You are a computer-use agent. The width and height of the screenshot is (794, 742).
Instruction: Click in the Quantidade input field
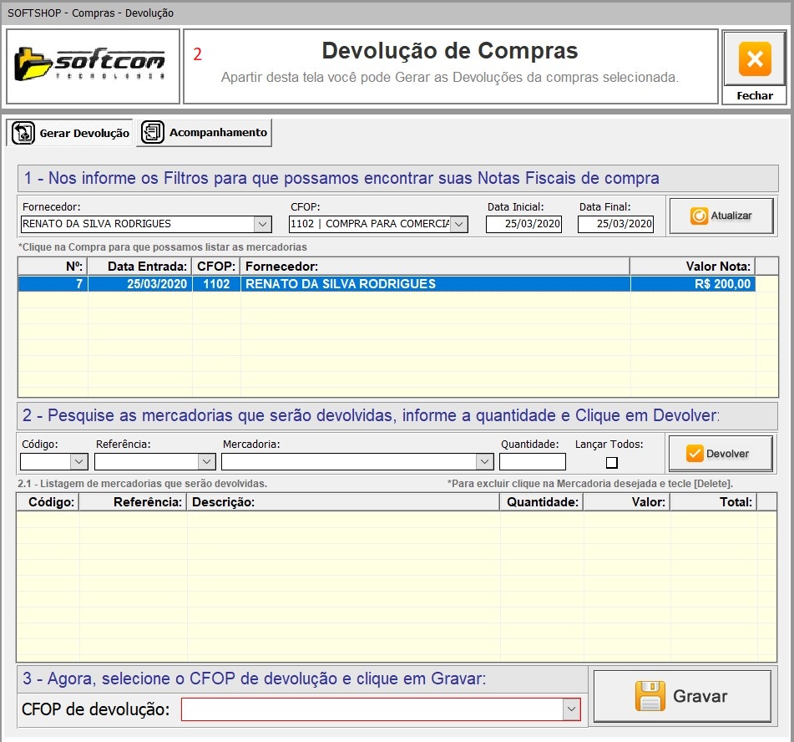[532, 461]
